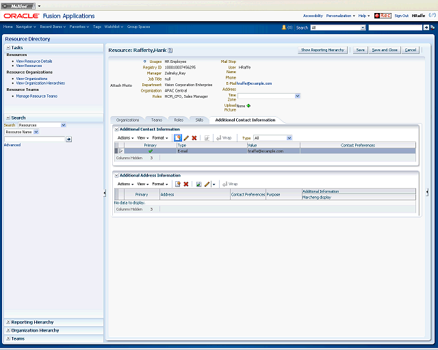This screenshot has width=438, height=350.
Task: Click the Show Reporting Hierarchy button
Action: pyautogui.click(x=322, y=50)
